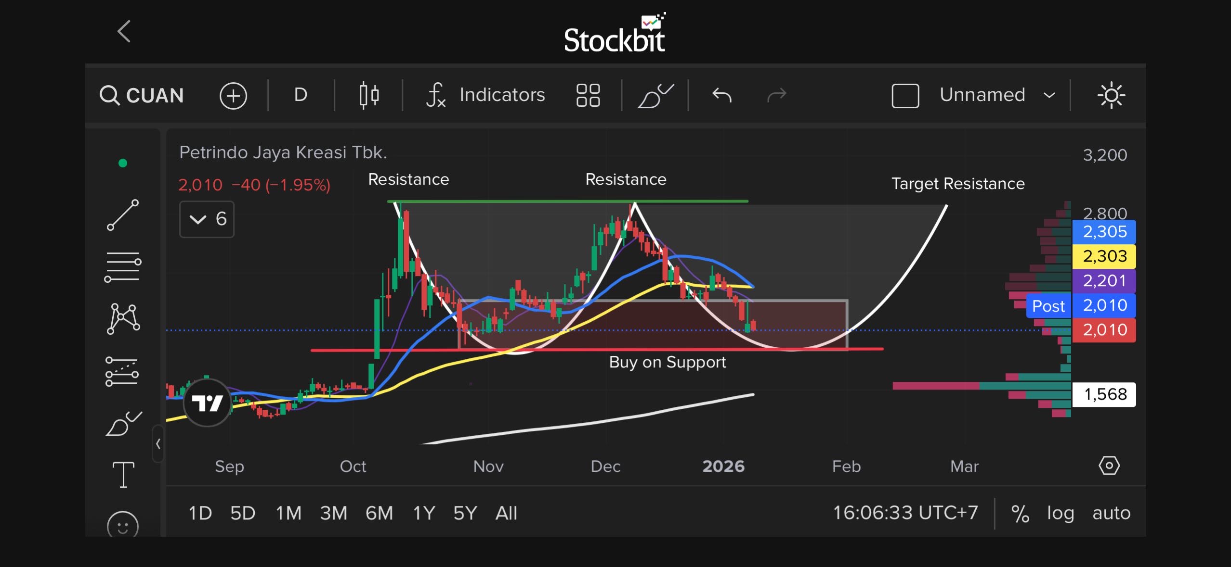Expand the 6 indicators legend chevron
This screenshot has height=567, width=1231.
(198, 219)
